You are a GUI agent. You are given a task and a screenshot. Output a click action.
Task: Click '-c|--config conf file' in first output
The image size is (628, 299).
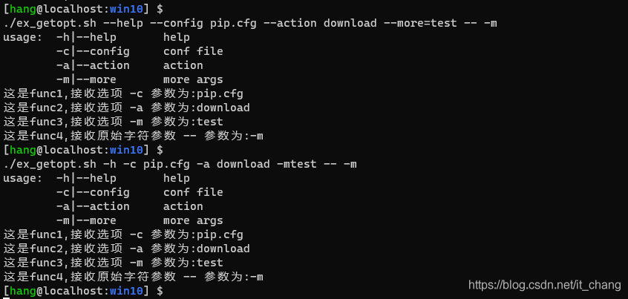140,51
